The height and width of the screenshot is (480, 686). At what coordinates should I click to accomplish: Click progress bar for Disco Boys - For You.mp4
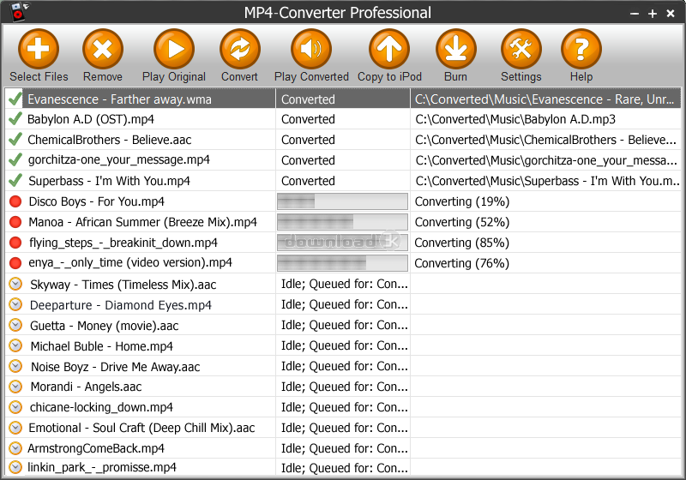pyautogui.click(x=342, y=201)
